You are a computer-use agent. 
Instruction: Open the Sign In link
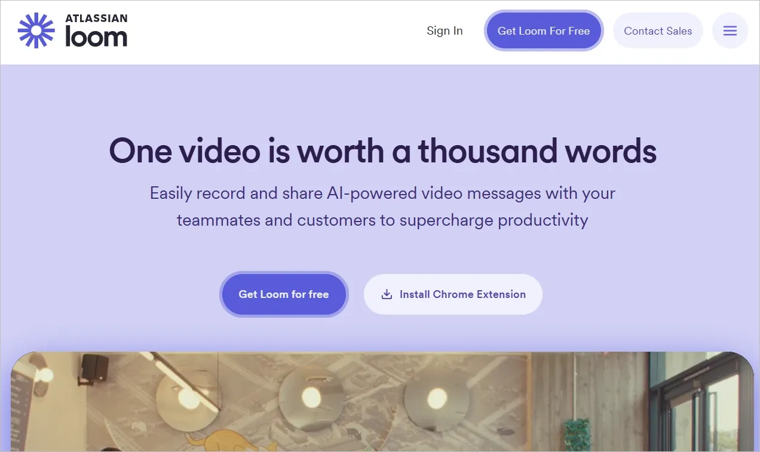445,31
